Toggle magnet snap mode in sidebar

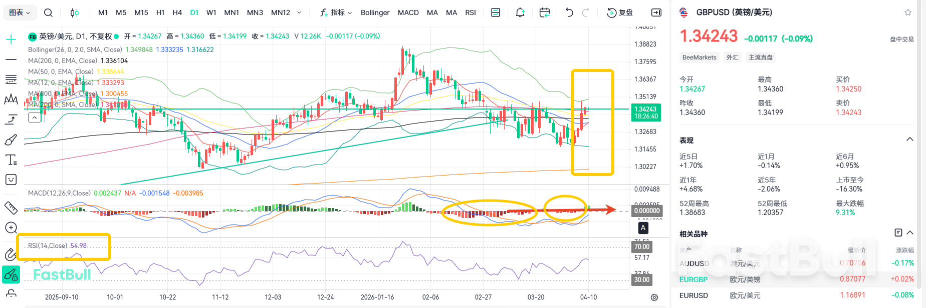(x=11, y=254)
